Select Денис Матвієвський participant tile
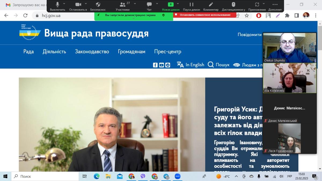Image resolution: width=322 pixels, height=181 pixels. (x=290, y=108)
